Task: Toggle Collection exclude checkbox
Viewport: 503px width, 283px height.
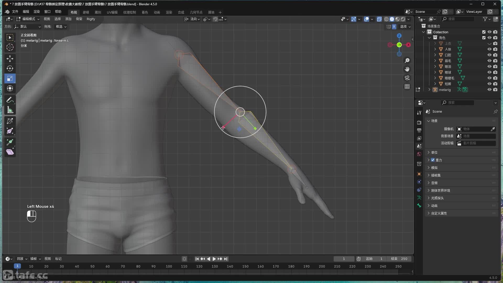Action: [x=484, y=32]
